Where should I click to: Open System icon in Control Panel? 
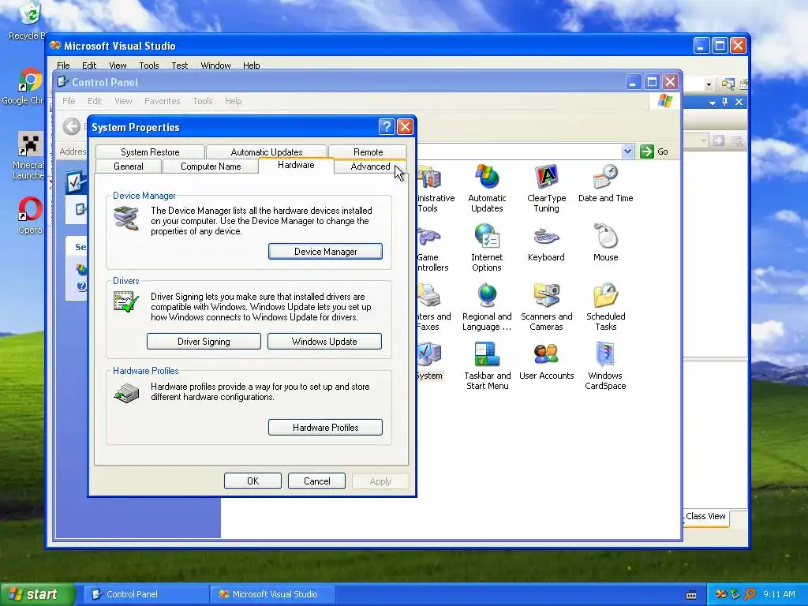tap(430, 361)
